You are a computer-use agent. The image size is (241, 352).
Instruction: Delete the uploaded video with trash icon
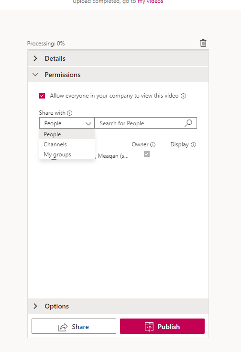click(203, 43)
